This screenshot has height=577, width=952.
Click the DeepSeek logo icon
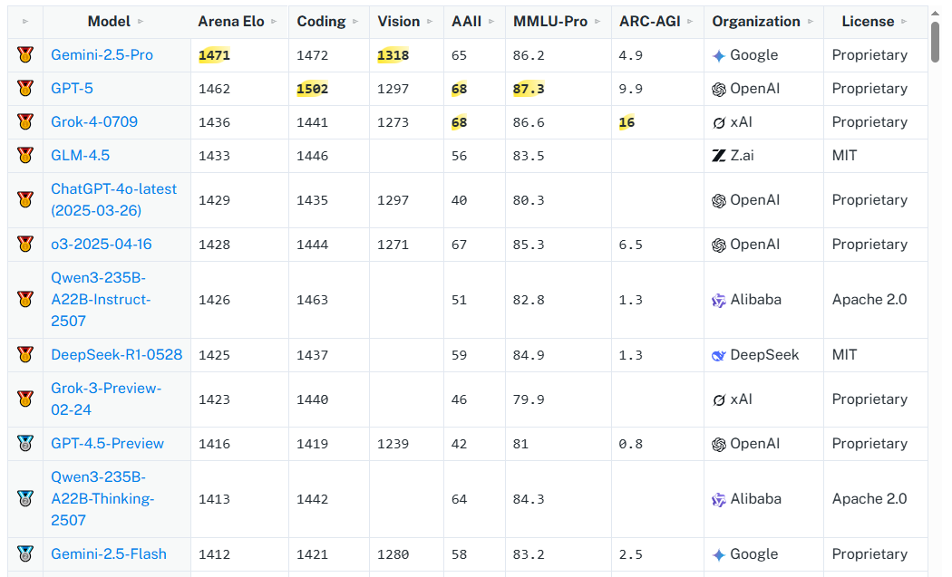719,355
